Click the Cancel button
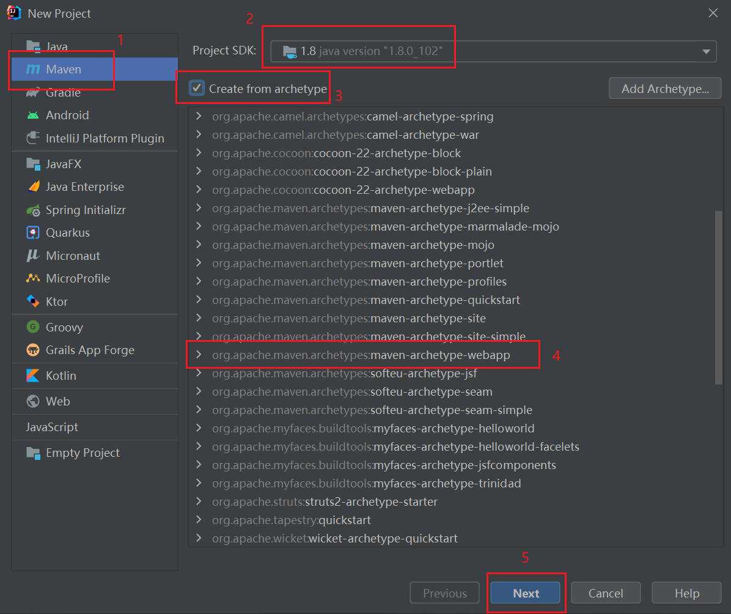The width and height of the screenshot is (731, 614). (606, 593)
